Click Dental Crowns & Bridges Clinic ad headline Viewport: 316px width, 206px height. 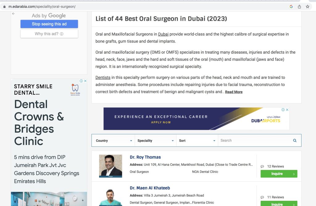(x=39, y=123)
